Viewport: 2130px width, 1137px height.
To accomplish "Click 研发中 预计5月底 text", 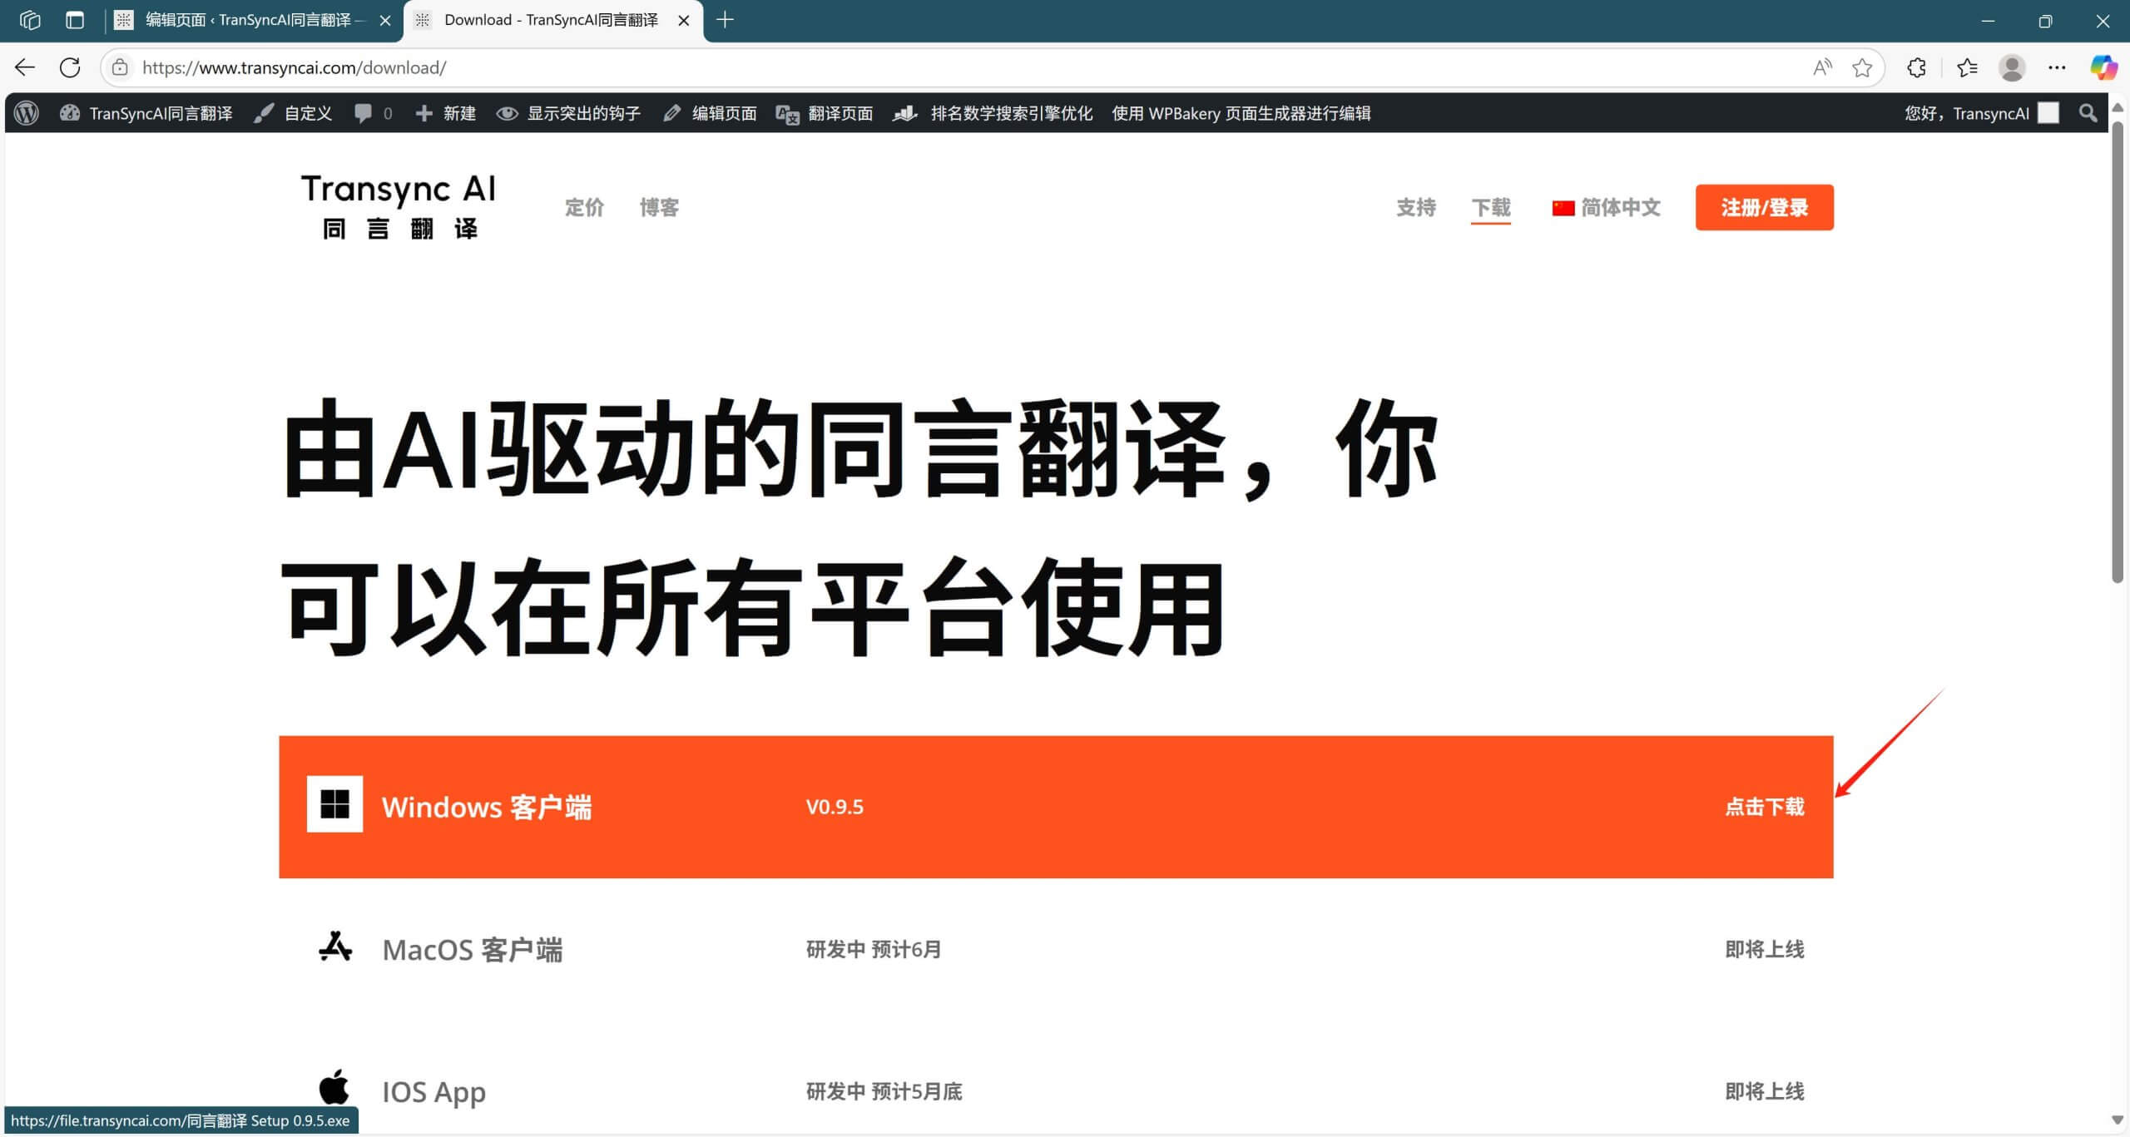I will [884, 1091].
